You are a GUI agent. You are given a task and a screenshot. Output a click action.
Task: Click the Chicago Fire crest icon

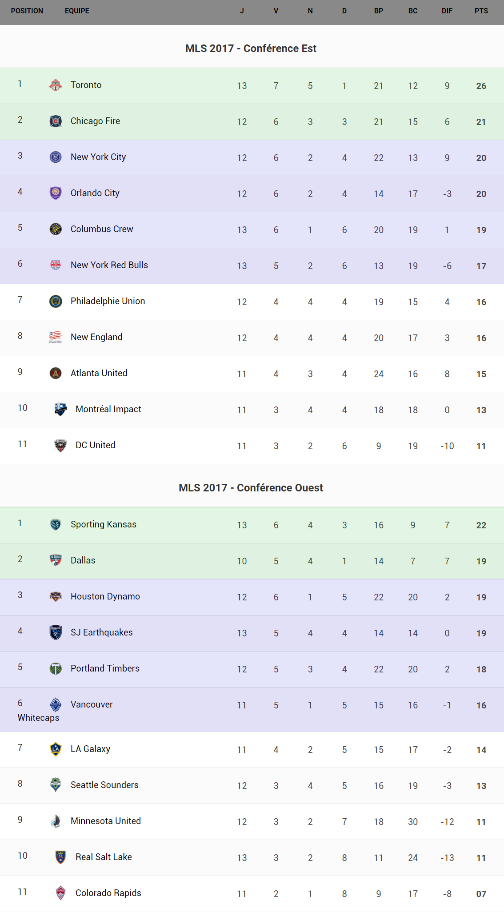(x=56, y=121)
